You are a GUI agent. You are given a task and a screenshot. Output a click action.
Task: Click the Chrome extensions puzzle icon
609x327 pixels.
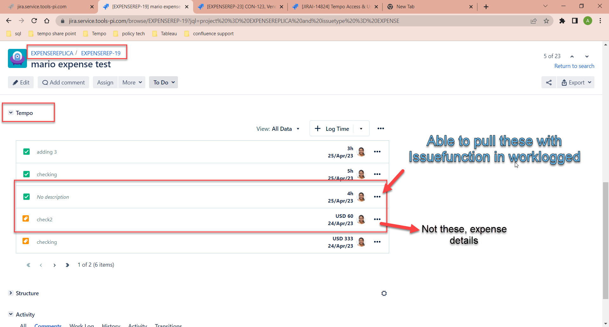tap(562, 21)
